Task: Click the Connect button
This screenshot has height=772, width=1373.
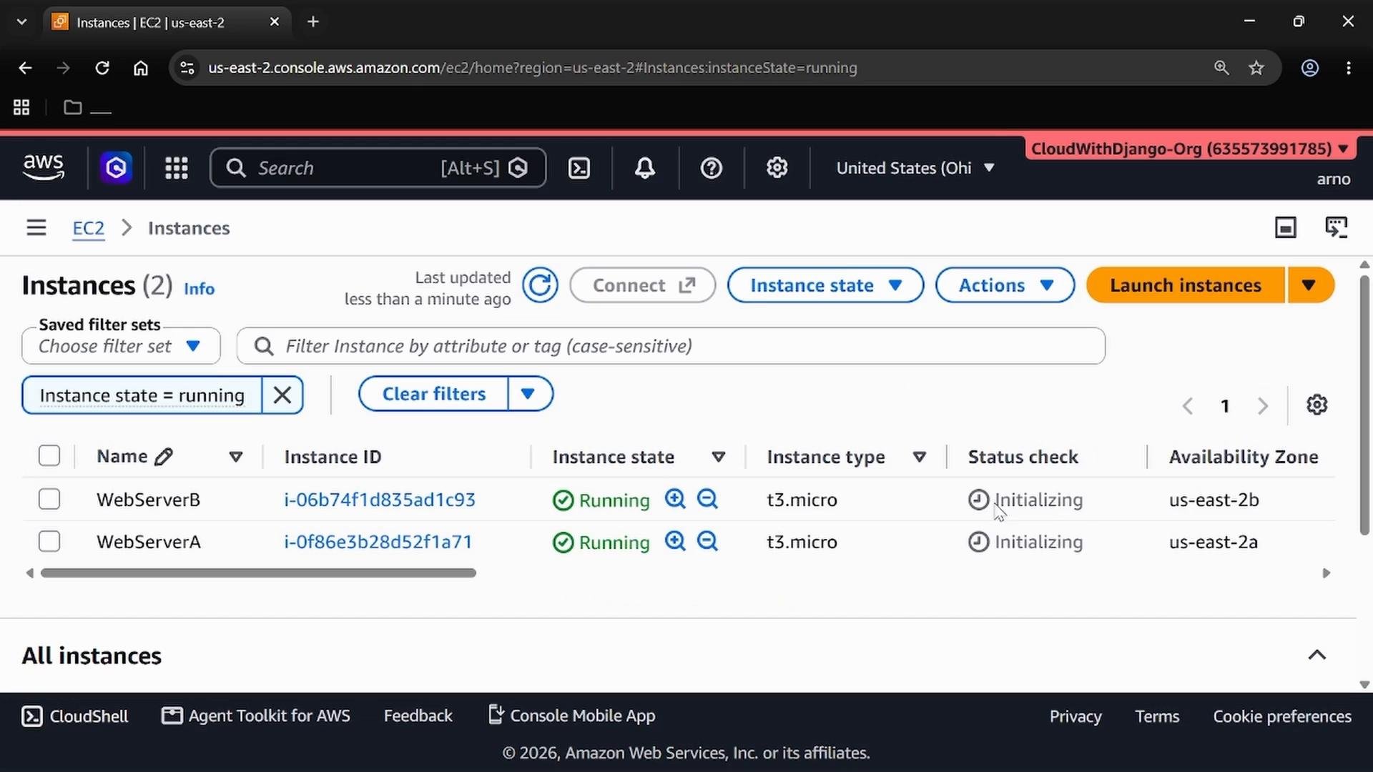Action: pos(643,285)
